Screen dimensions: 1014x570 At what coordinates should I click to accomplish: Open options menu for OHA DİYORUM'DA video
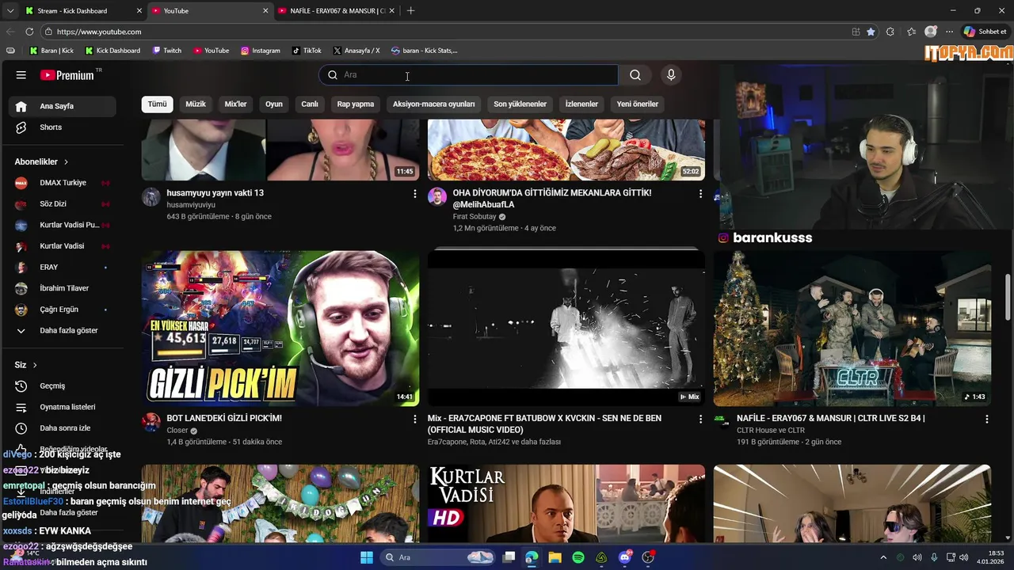point(700,194)
